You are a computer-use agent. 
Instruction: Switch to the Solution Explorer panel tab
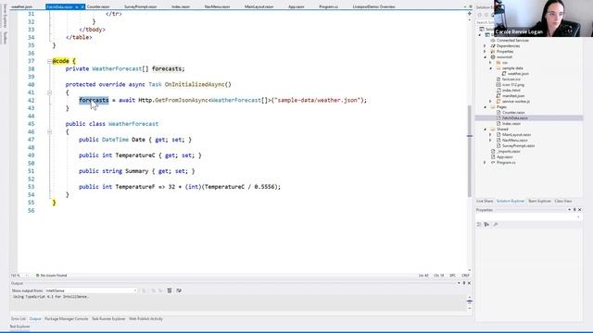click(511, 202)
